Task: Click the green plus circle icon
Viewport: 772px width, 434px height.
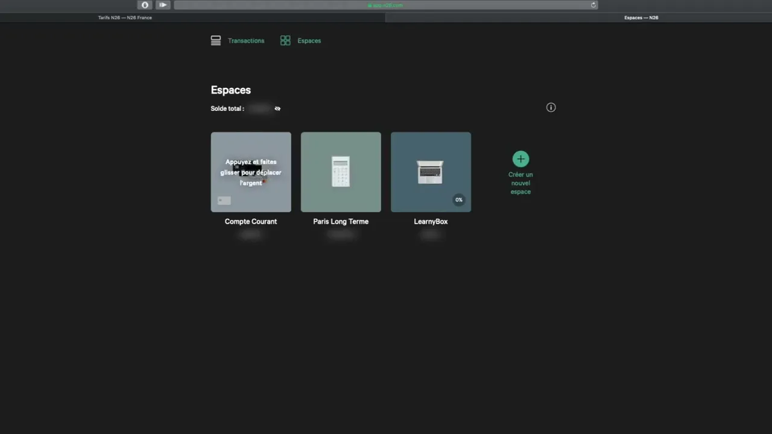Action: click(520, 159)
